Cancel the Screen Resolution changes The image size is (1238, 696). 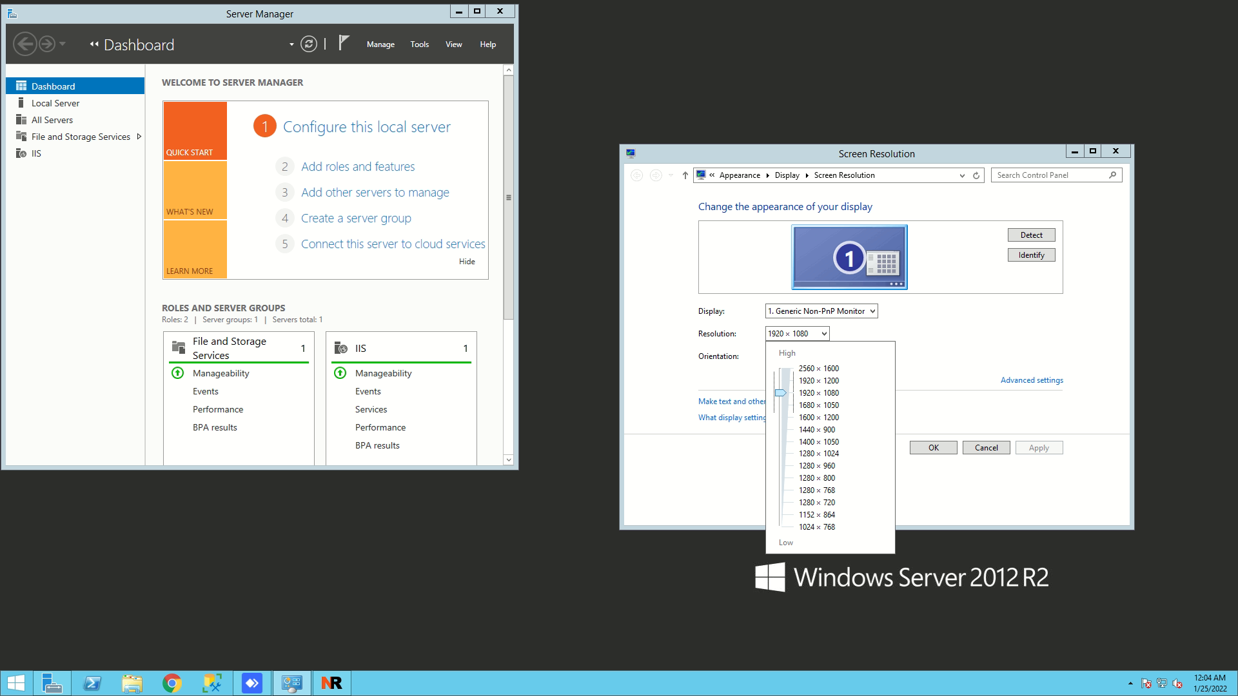987,448
